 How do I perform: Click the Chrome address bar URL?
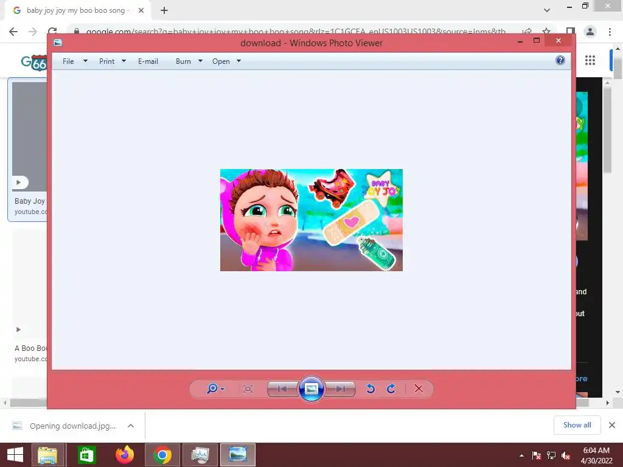click(x=296, y=32)
